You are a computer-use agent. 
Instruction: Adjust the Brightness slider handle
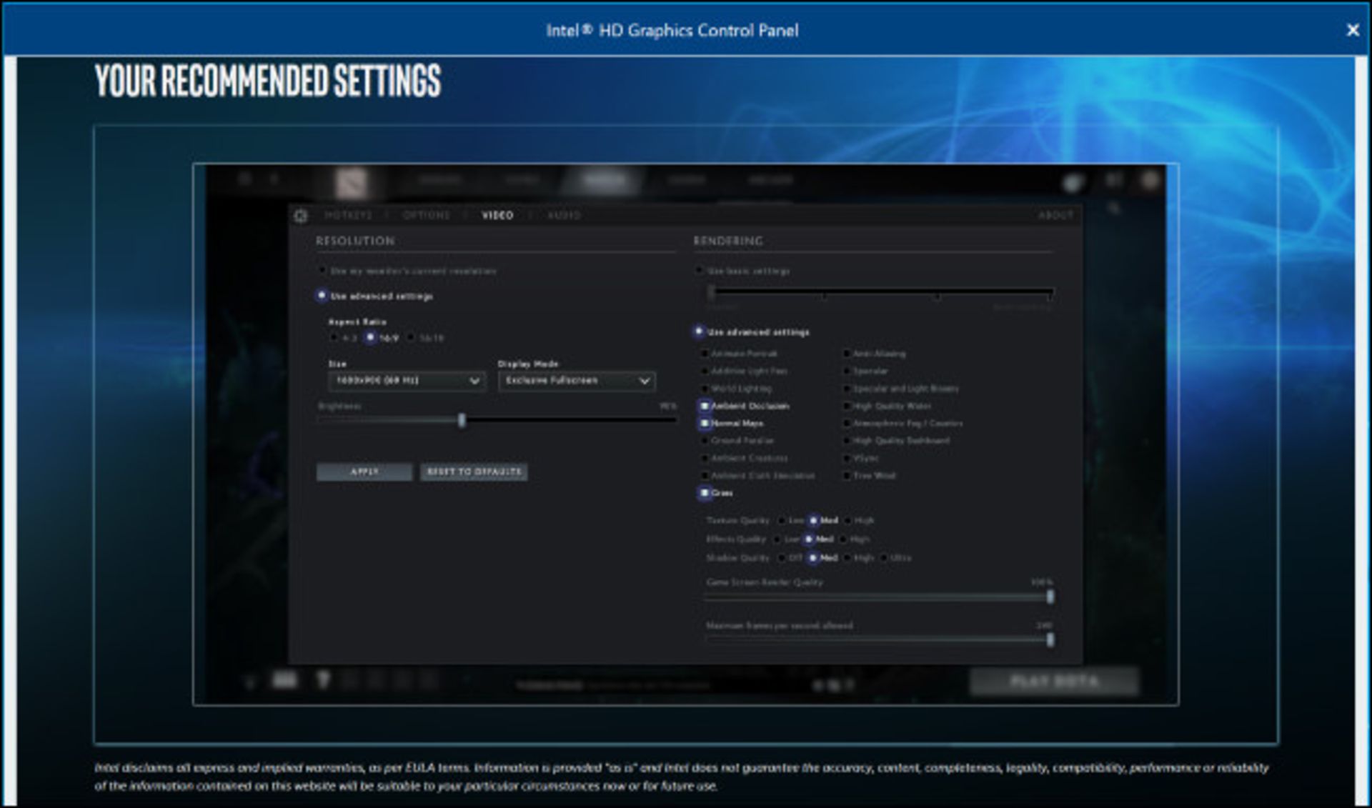click(462, 420)
